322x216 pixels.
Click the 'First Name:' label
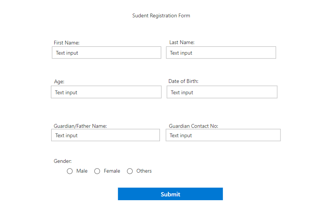(67, 43)
